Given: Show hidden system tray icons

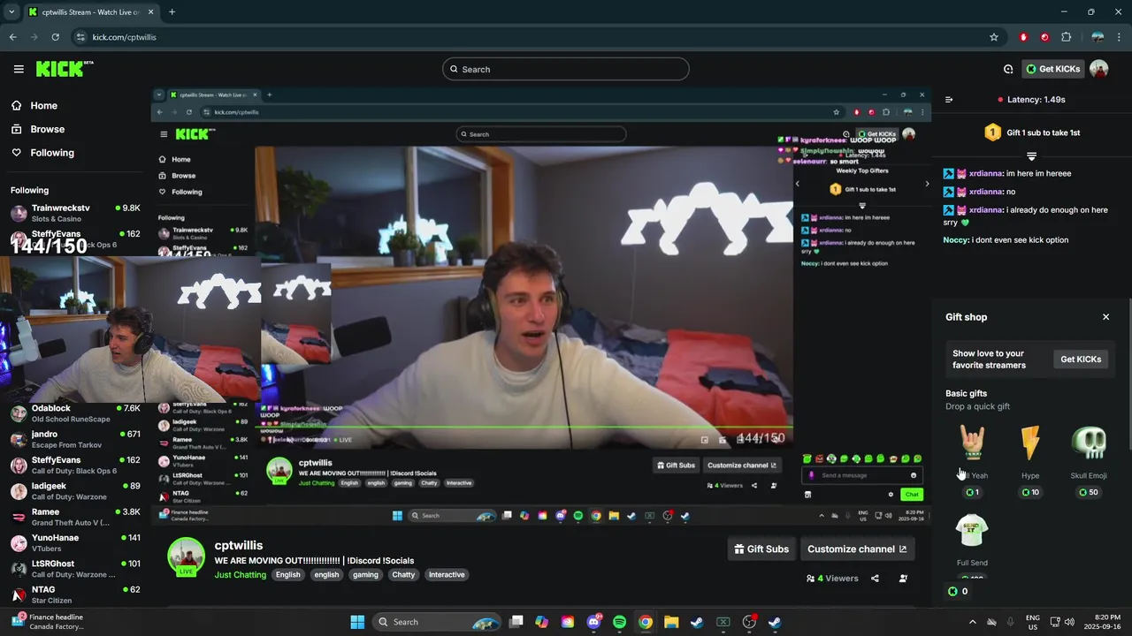Looking at the screenshot, I should click(973, 622).
